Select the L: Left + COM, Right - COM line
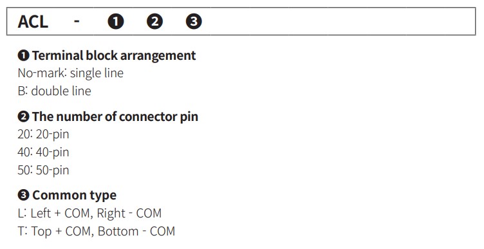 click(89, 214)
